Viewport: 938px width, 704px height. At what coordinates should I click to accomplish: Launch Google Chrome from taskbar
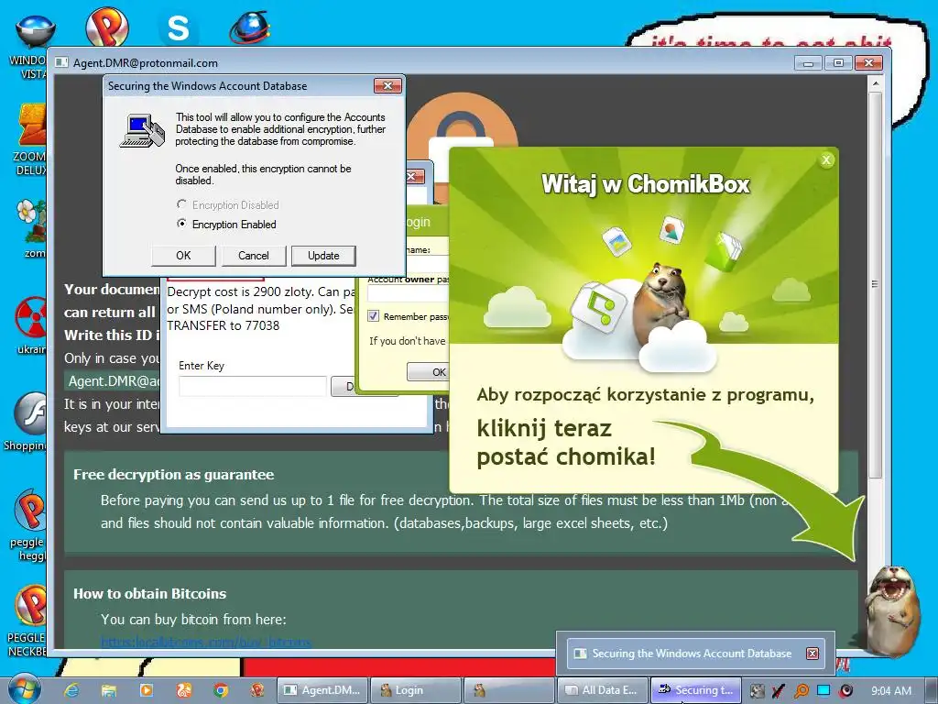[x=221, y=690]
